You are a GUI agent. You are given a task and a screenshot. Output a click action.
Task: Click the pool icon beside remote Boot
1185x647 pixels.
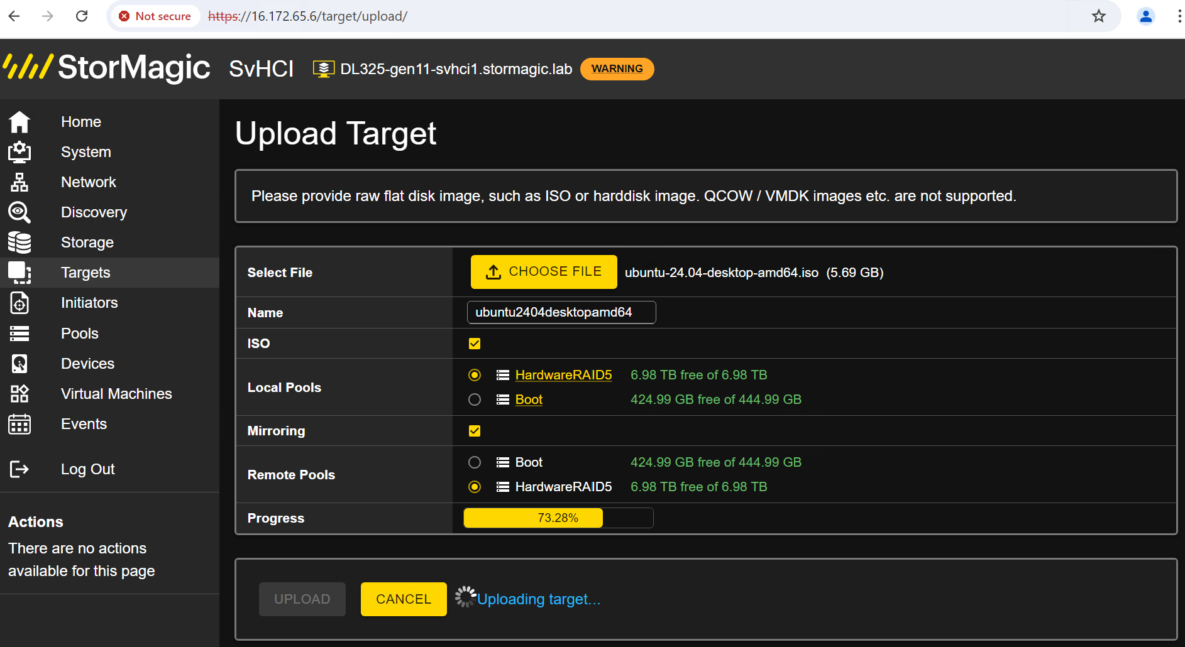click(x=503, y=462)
